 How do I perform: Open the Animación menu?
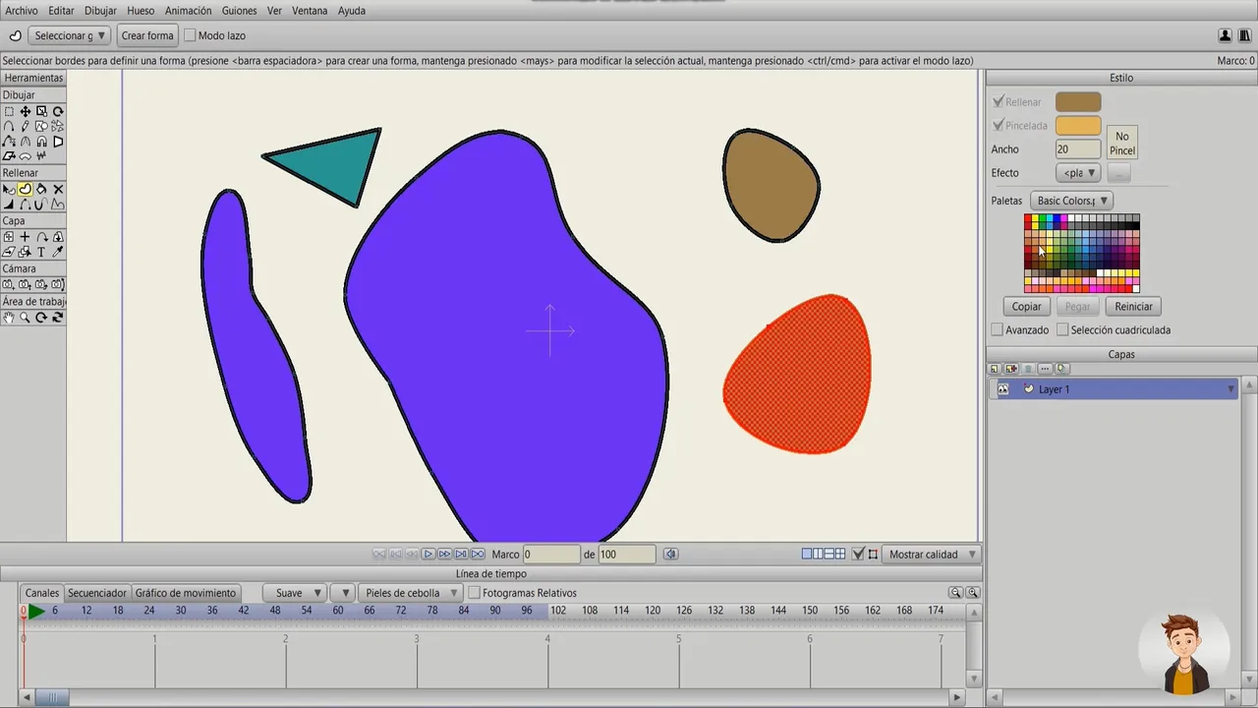[x=188, y=11]
